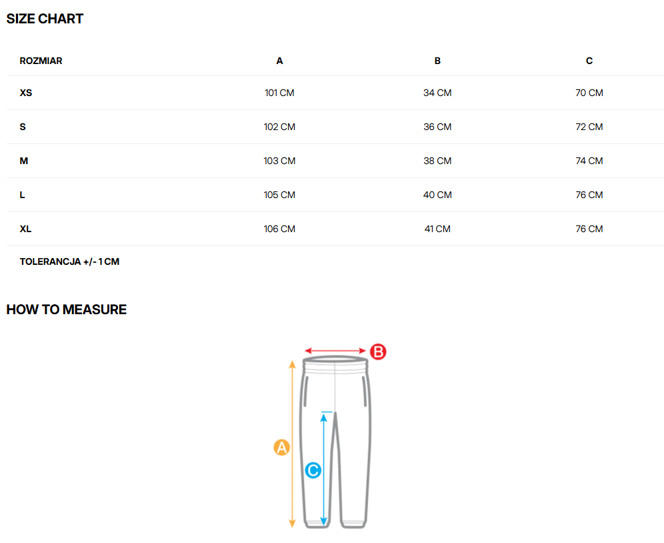The width and height of the screenshot is (664, 543).
Task: Click the blue C marker icon
Action: point(313,470)
